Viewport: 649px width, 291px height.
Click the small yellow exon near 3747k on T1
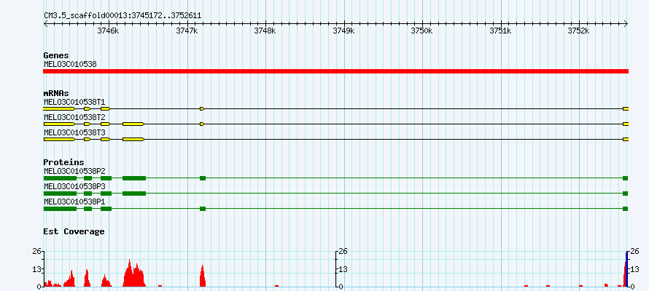(x=202, y=108)
